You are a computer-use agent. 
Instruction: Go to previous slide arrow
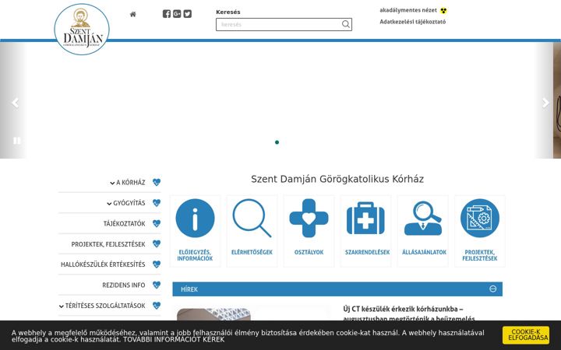pyautogui.click(x=15, y=103)
